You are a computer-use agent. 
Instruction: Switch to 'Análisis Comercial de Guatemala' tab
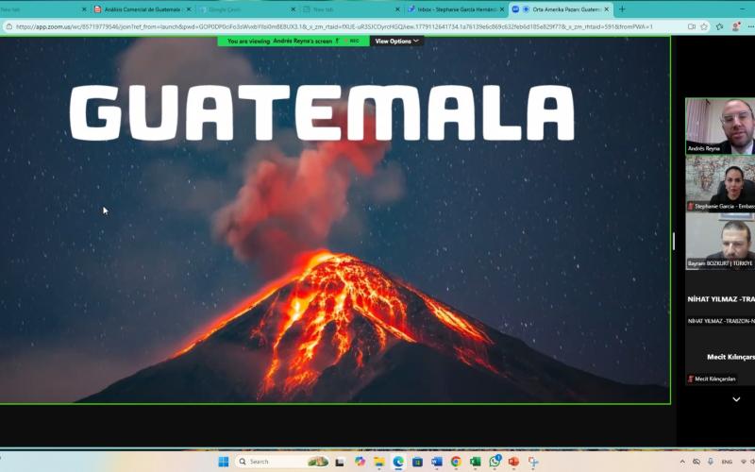tap(143, 9)
